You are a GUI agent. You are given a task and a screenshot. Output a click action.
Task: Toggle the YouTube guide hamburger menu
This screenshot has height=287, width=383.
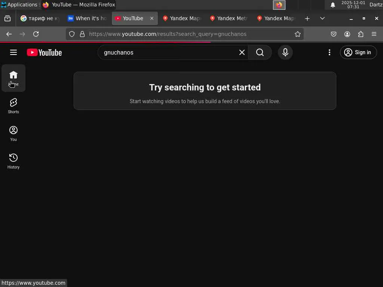coord(13,52)
